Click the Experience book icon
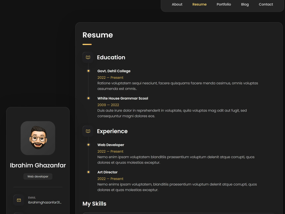This screenshot has width=285, height=214. click(88, 131)
